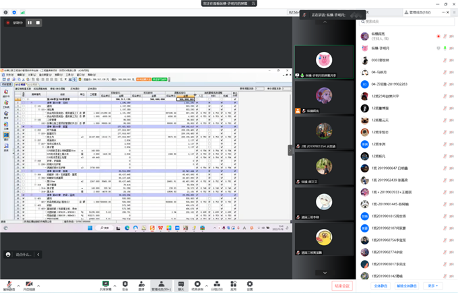The width and height of the screenshot is (458, 293).
Task: Open the 共享屏幕 share screen tool
Action: pyautogui.click(x=105, y=284)
